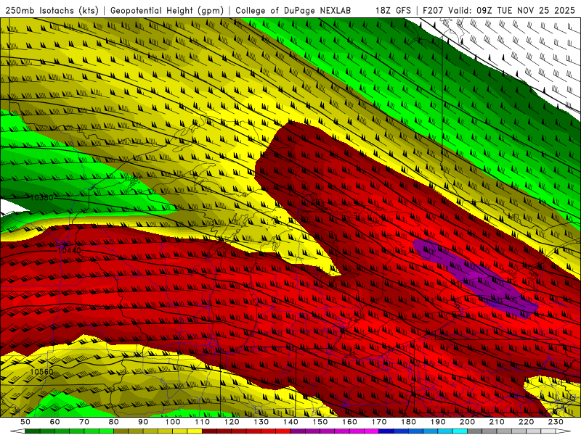Click the 220 value on the color scale

pyautogui.click(x=527, y=422)
